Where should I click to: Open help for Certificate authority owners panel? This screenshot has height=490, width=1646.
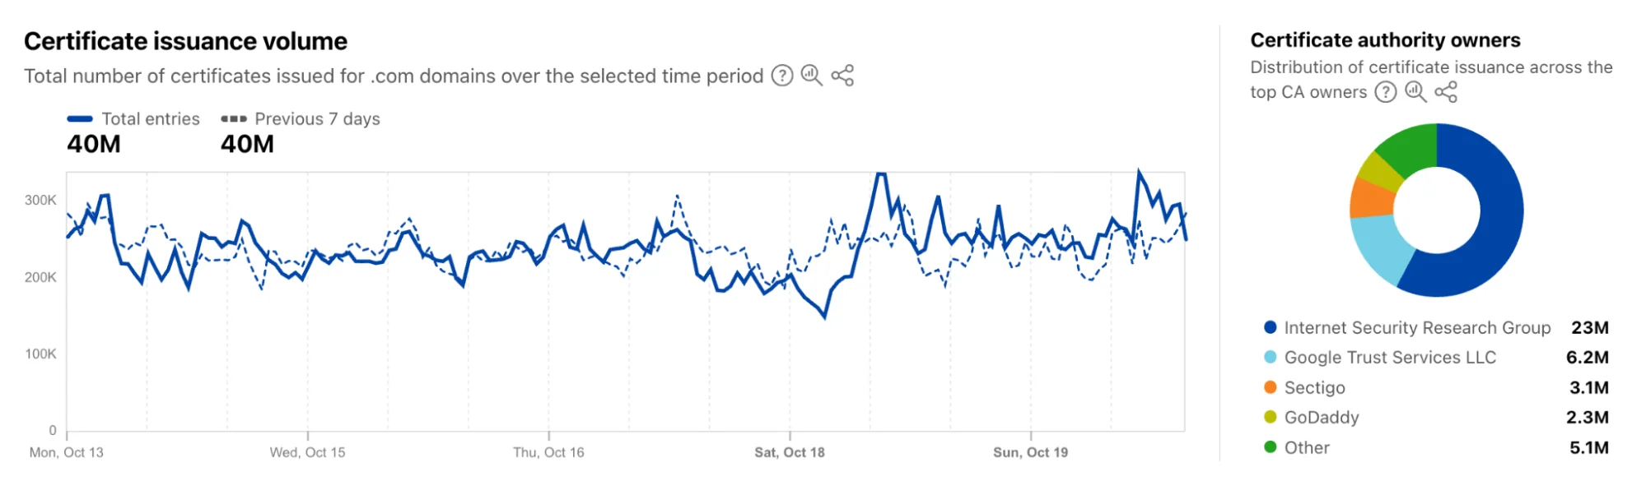pos(1386,92)
